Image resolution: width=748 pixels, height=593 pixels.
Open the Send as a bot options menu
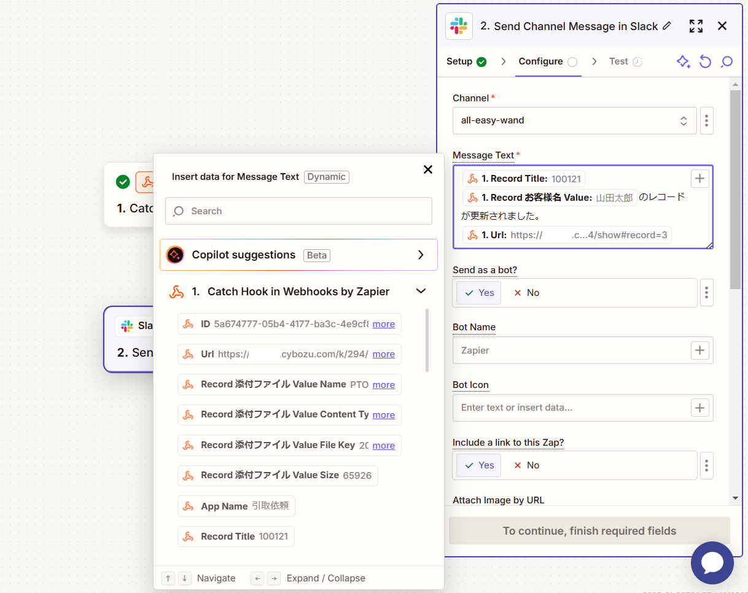(x=706, y=292)
